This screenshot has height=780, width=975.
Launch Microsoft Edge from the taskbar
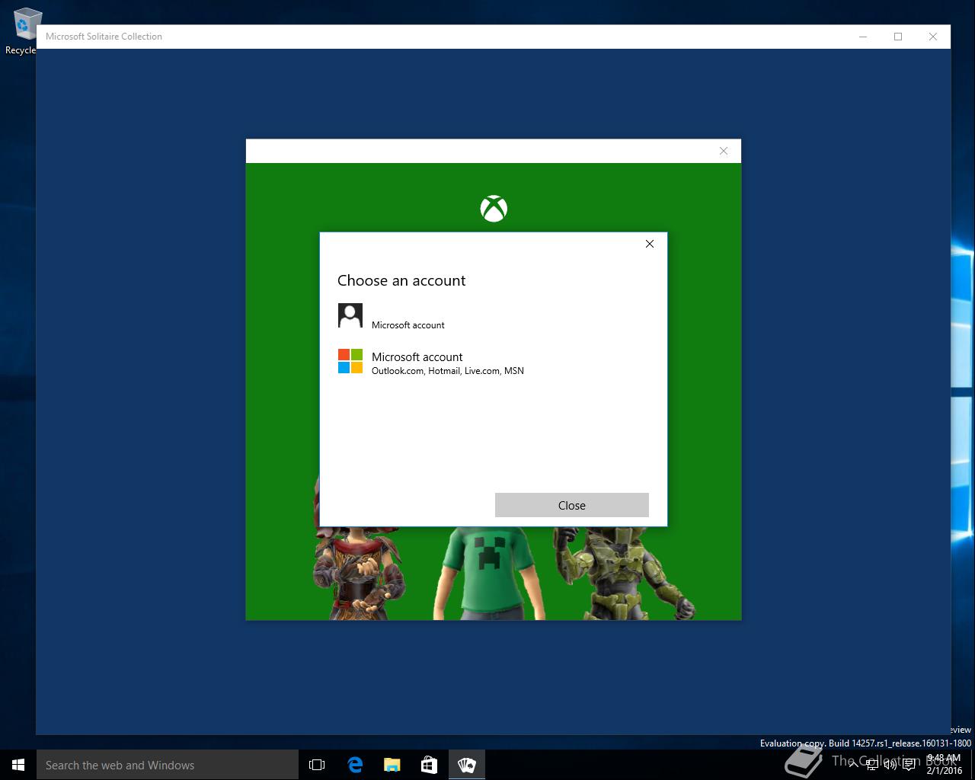point(355,765)
